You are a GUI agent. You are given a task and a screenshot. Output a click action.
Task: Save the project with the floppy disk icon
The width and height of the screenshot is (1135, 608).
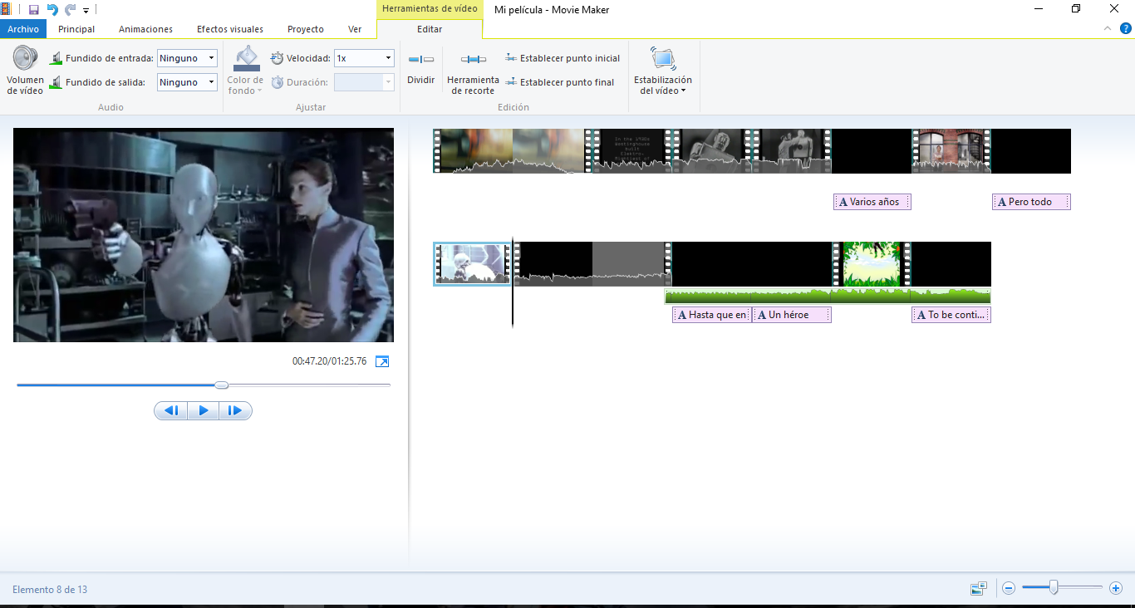tap(34, 9)
